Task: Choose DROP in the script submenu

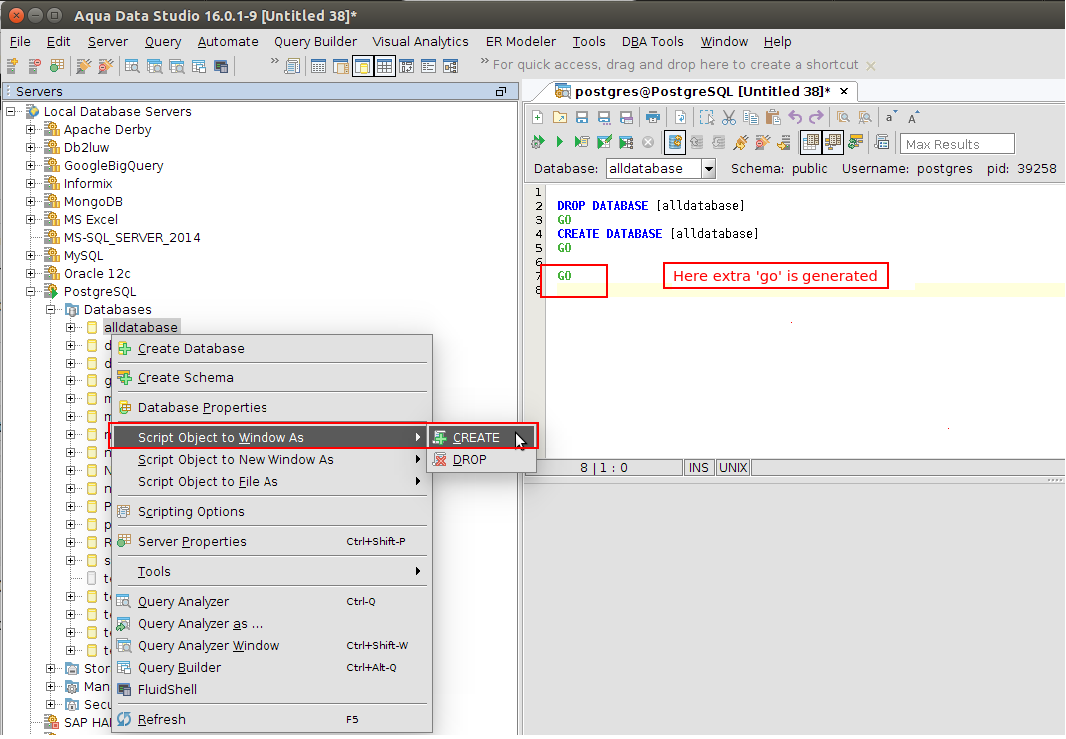Action: [482, 460]
